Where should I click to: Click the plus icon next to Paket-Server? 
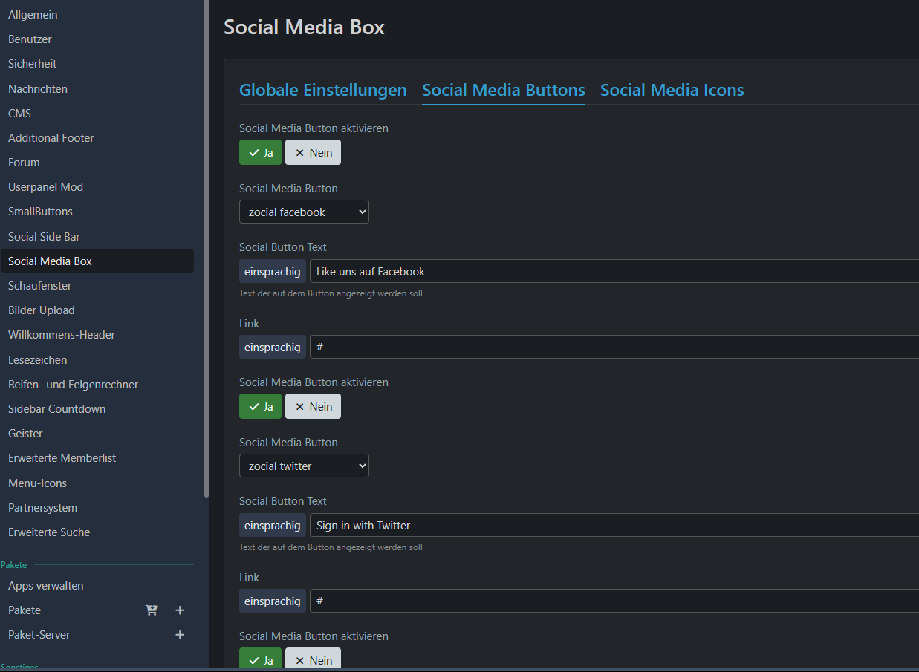pos(179,635)
